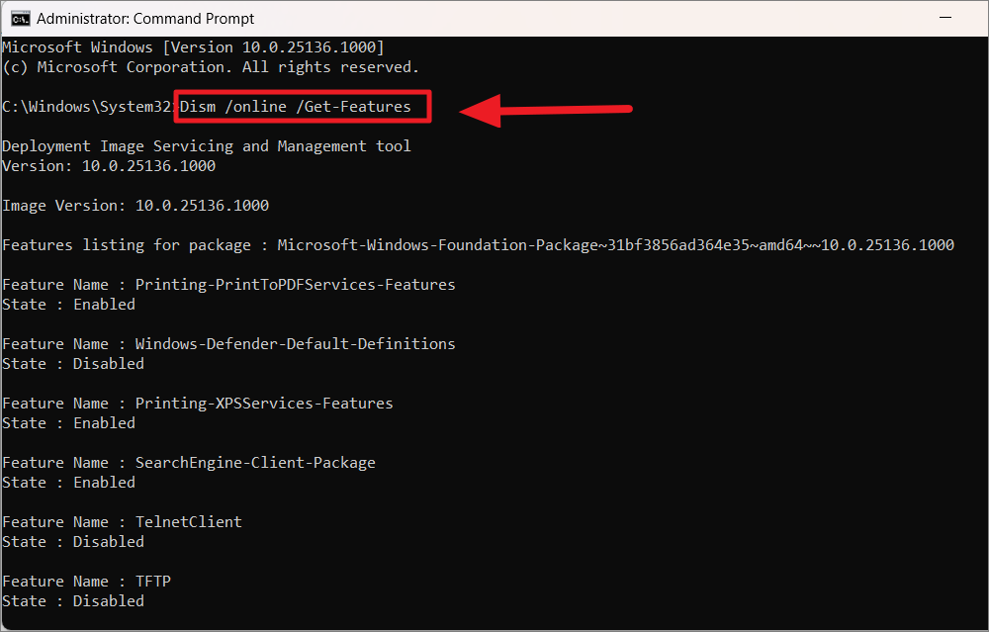Click the Disabled state under Windows-Defender-Default-Definitions
This screenshot has width=989, height=632.
[108, 363]
